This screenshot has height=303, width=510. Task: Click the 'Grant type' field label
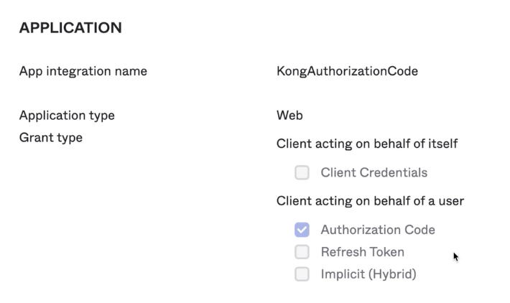pos(51,137)
